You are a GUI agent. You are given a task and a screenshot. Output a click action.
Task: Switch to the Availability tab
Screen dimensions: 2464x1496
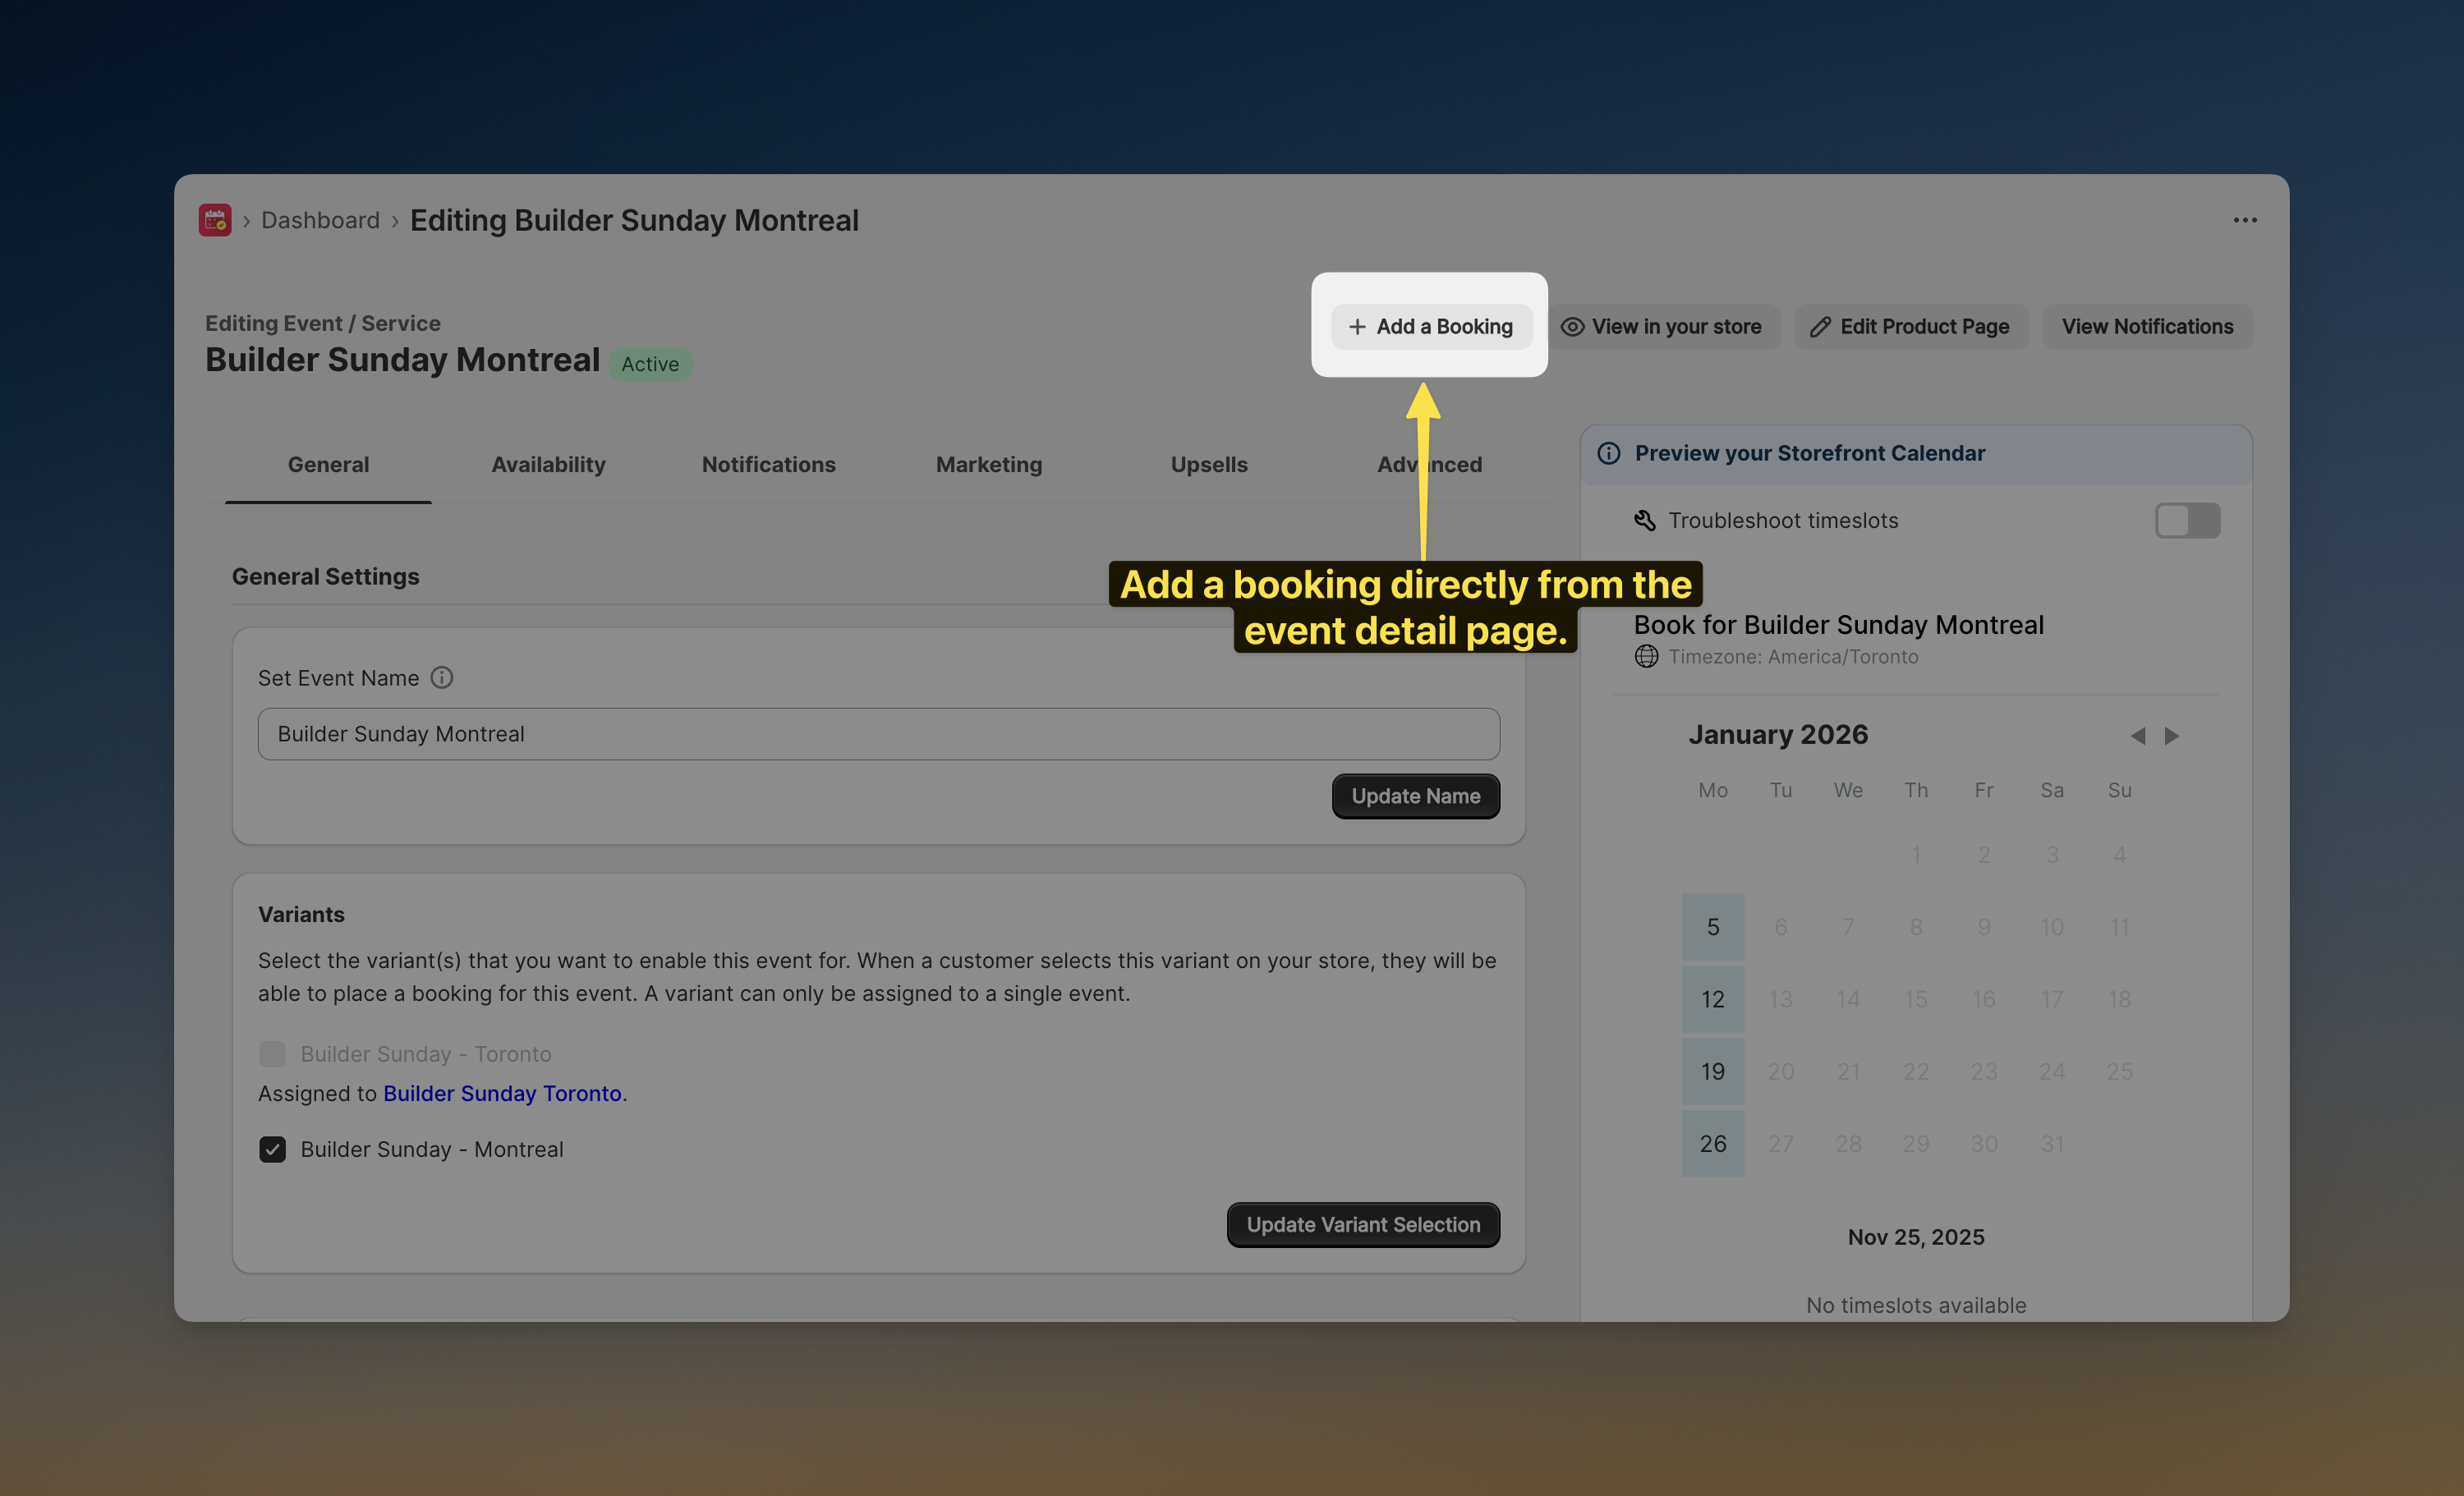click(548, 464)
